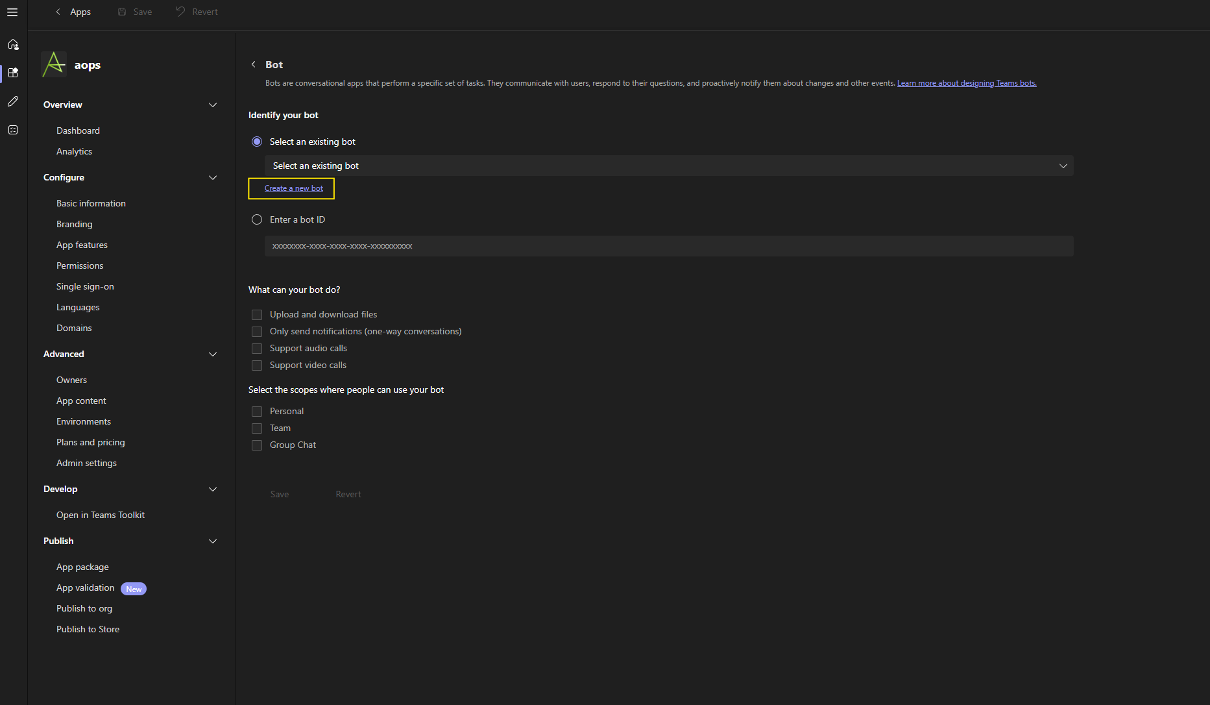Tick the Personal scope checkbox
1210x705 pixels.
pos(257,412)
